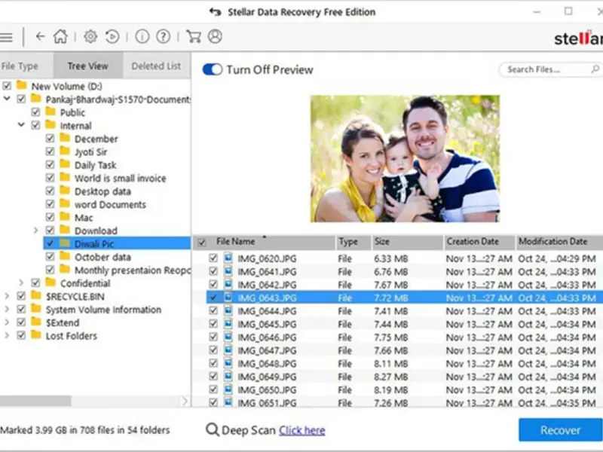Screen dimensions: 603x452
Task: Click the Diwali Pic folder icon
Action: 65,243
